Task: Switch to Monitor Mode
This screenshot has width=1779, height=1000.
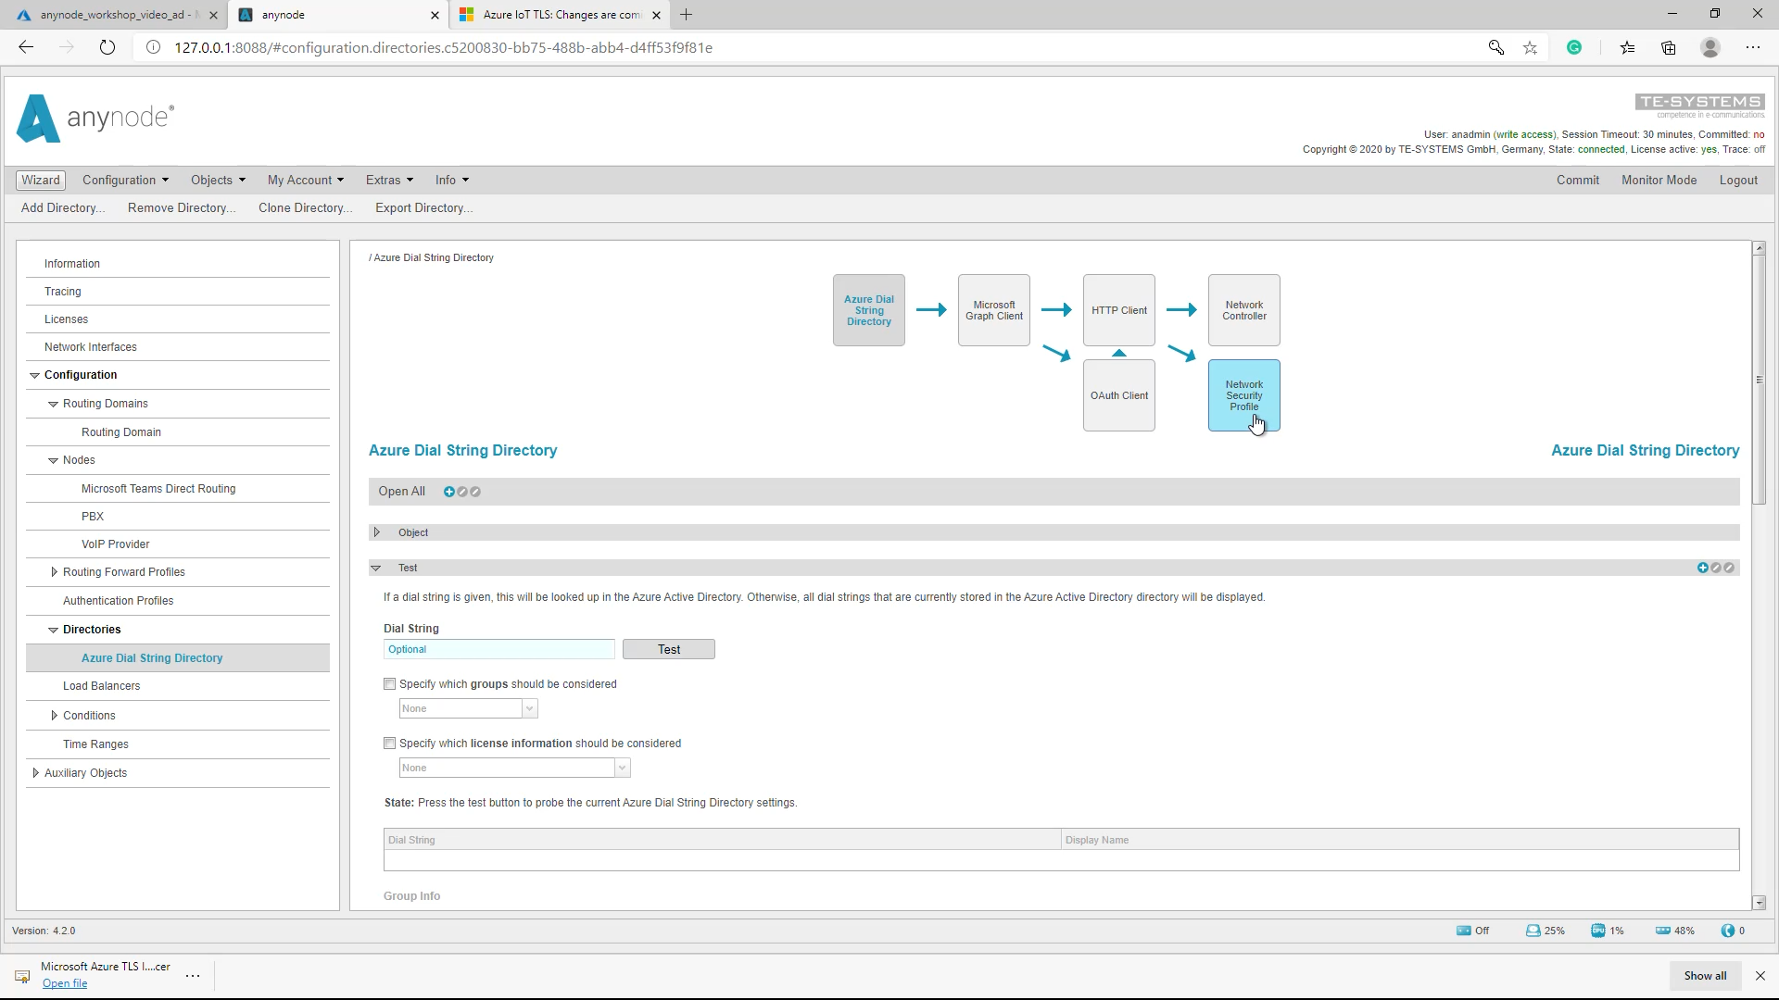Action: (x=1659, y=181)
